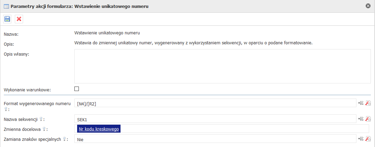Click the Nazwa sekwencji field containing SEK1
This screenshot has height=147, width=375.
[x=215, y=119]
